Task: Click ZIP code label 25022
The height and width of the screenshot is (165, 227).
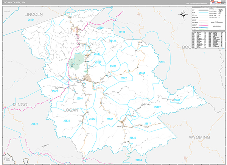Action: 124,78
